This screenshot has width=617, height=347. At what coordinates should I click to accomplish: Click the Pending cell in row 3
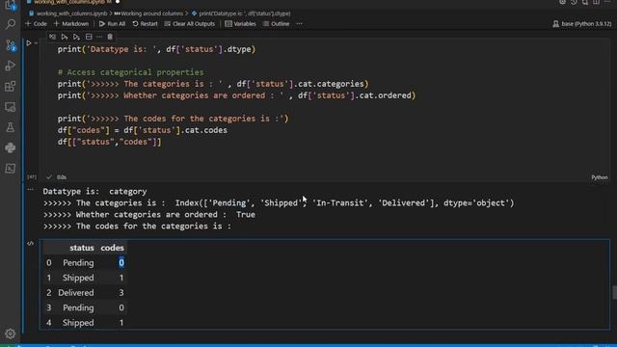click(78, 307)
